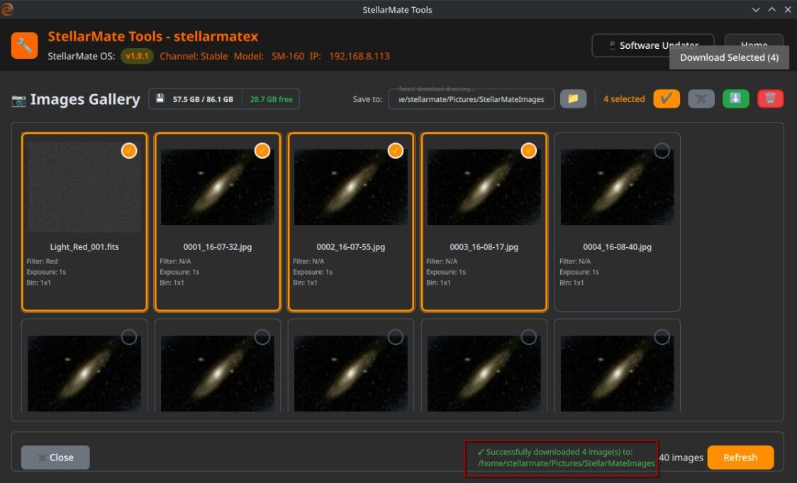Click the orange select-all checkmark button
This screenshot has width=797, height=483.
point(667,98)
